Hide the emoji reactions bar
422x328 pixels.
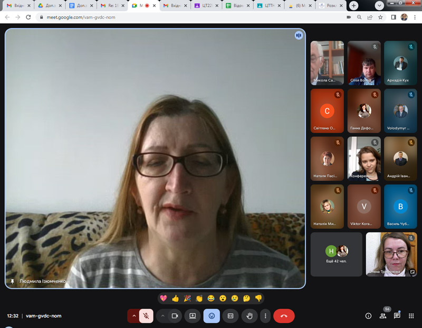[212, 316]
